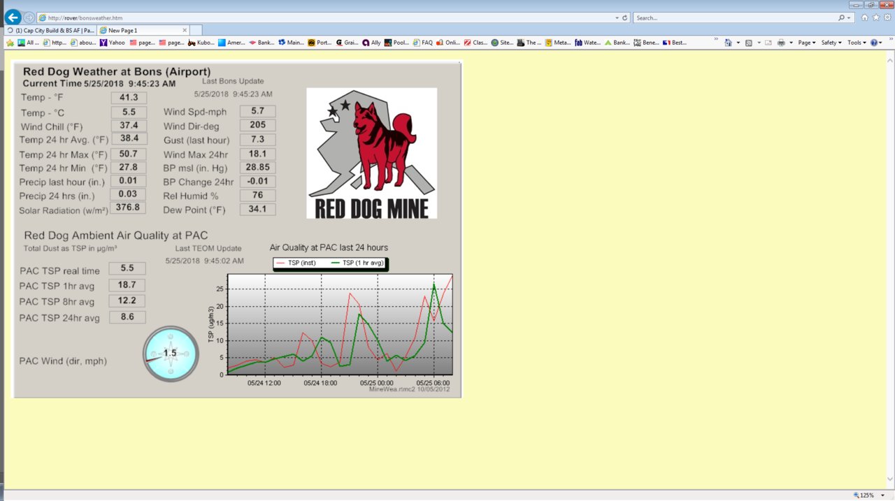Open the 'Bank...' bookmark with green icon
895x501 pixels.
pyautogui.click(x=617, y=43)
